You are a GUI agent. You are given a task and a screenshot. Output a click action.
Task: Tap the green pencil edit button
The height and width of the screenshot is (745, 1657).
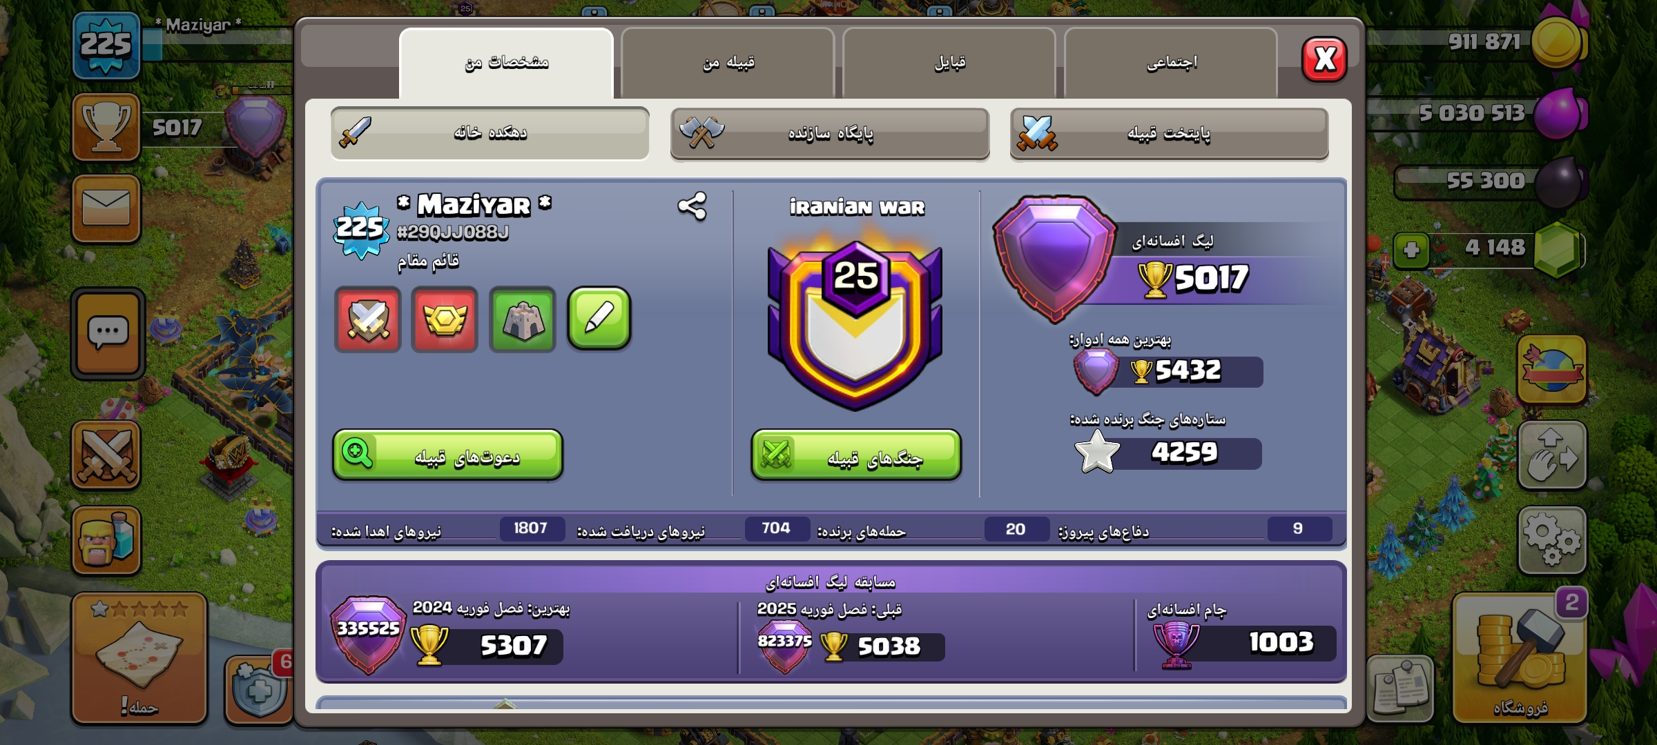pos(599,319)
